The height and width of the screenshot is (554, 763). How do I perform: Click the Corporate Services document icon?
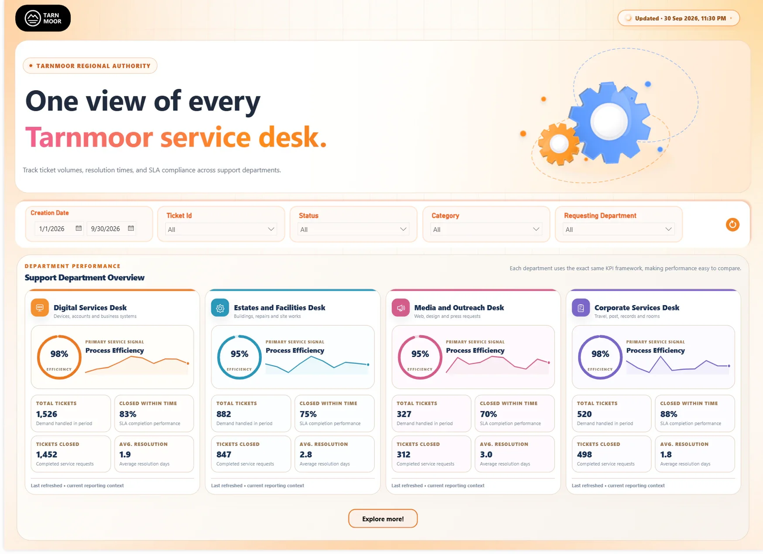pos(581,308)
